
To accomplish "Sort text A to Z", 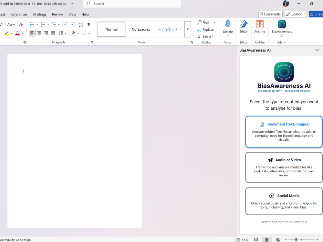I will click(81, 25).
